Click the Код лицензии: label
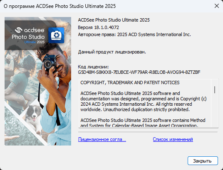The image size is (223, 170). click(93, 67)
